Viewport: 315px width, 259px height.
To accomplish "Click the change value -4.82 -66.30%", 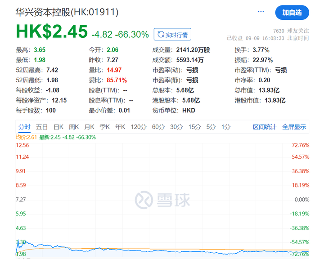I will click(120, 35).
